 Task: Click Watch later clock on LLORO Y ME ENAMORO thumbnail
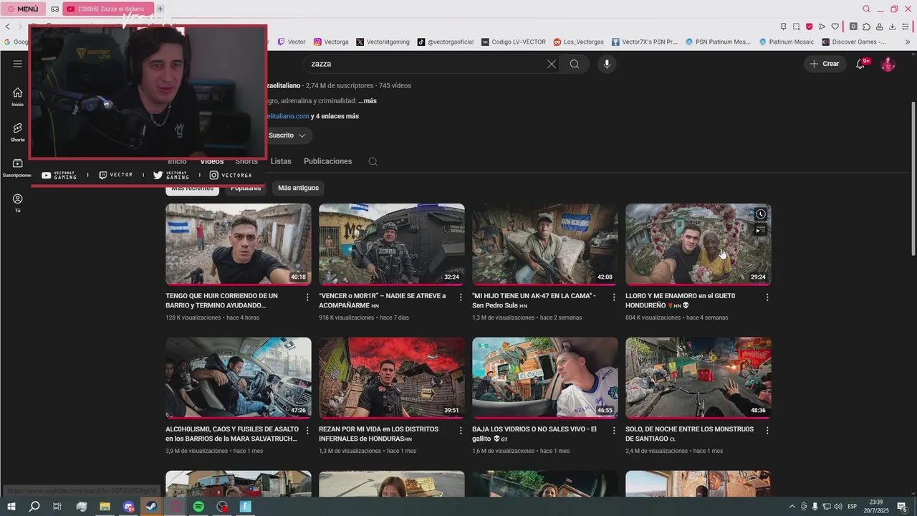(x=760, y=214)
